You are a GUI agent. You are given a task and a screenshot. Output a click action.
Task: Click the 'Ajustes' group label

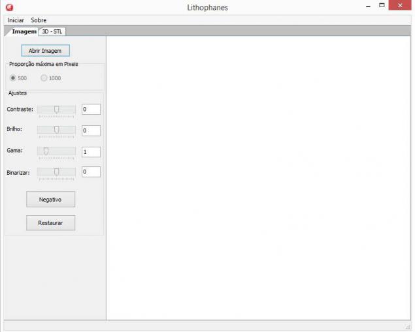(x=18, y=93)
